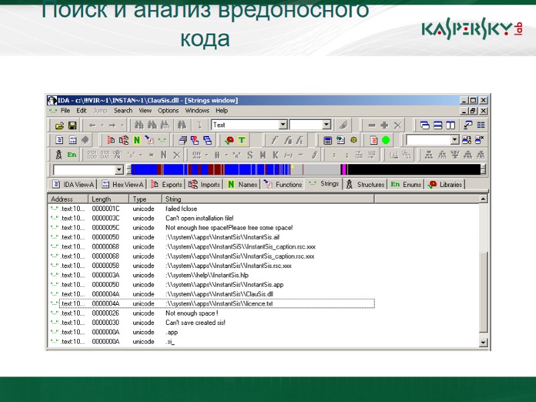This screenshot has height=402, width=536.
Task: Open IDA view with document icon
Action: pyautogui.click(x=60, y=140)
